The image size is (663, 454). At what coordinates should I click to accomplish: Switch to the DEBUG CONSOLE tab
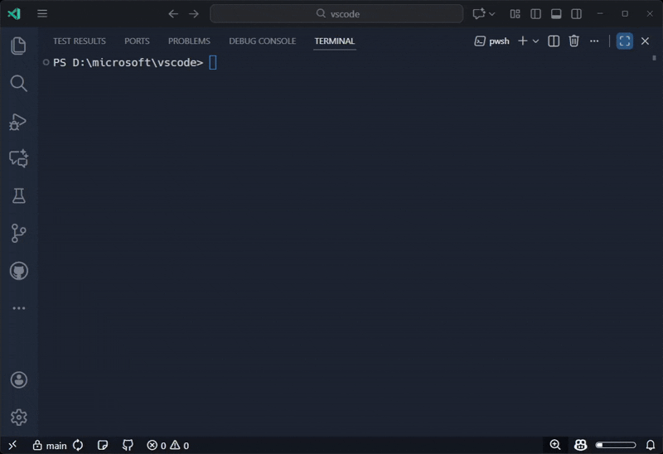262,41
